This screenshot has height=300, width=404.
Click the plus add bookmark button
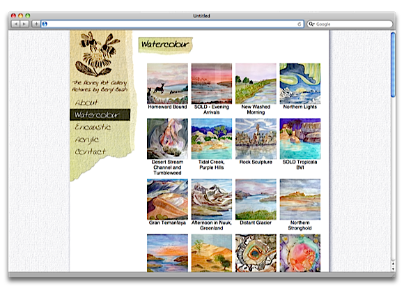coord(36,24)
